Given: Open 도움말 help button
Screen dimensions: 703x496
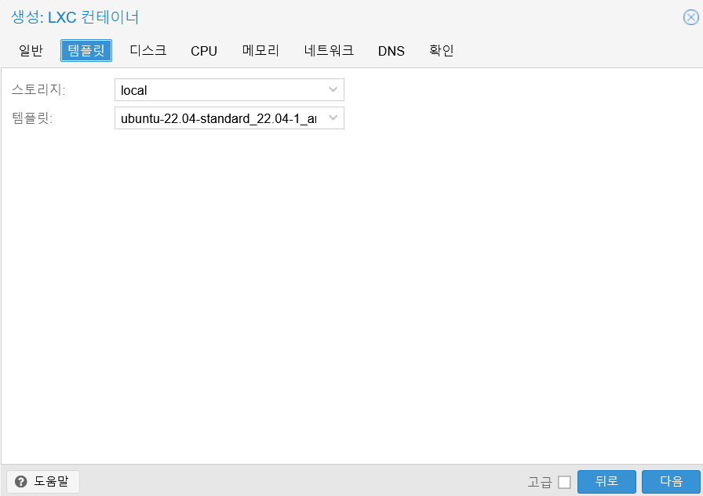Looking at the screenshot, I should [43, 482].
